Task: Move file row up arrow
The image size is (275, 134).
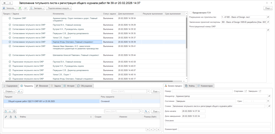Action: pos(151,129)
